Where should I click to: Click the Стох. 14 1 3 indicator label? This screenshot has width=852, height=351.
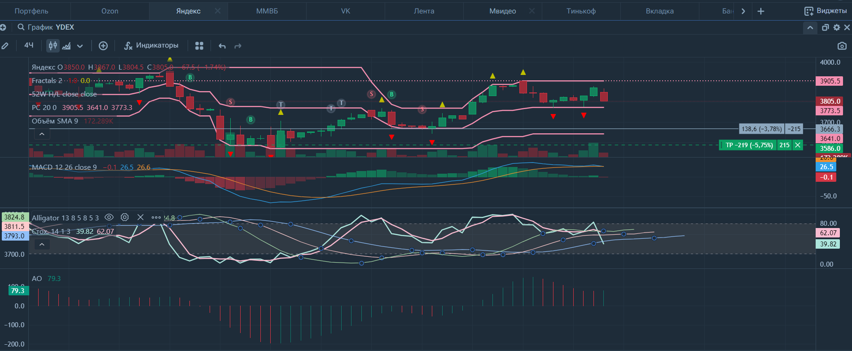[51, 232]
